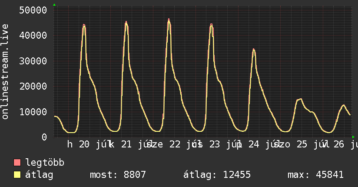Click the pink legtöbb legend swatch

pos(17,163)
